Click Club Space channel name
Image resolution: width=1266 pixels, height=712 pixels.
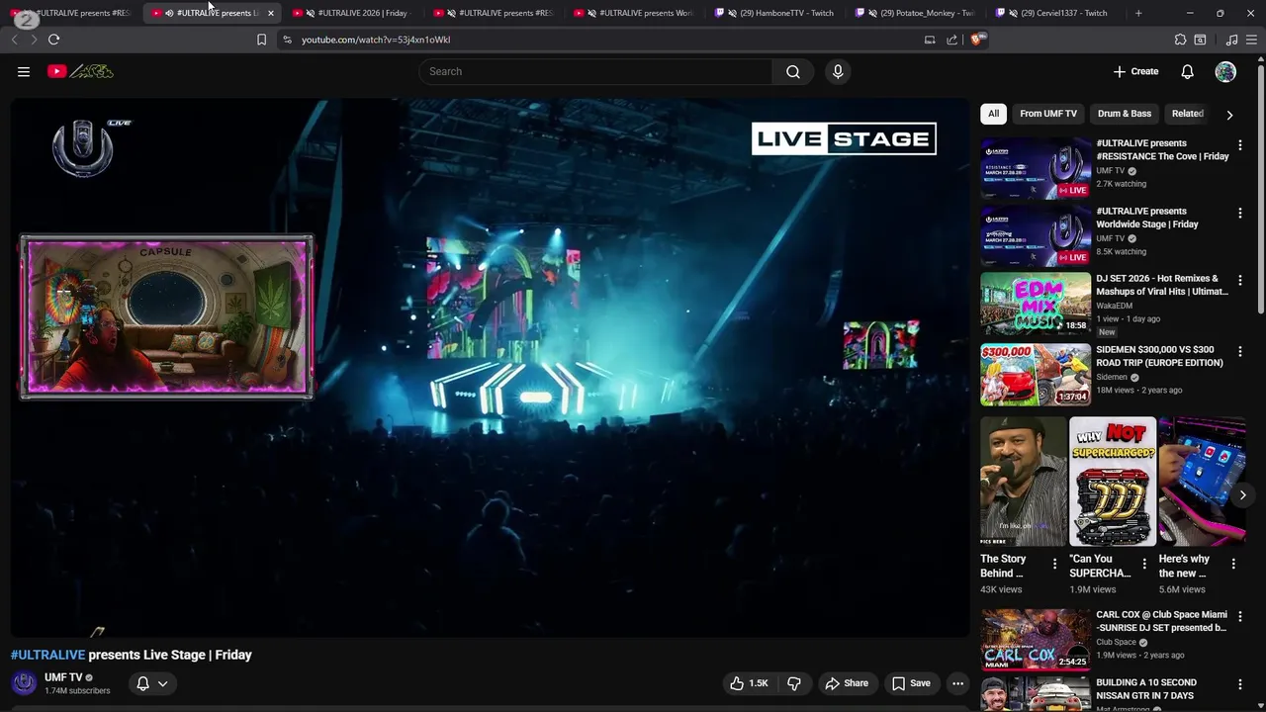click(x=1117, y=642)
